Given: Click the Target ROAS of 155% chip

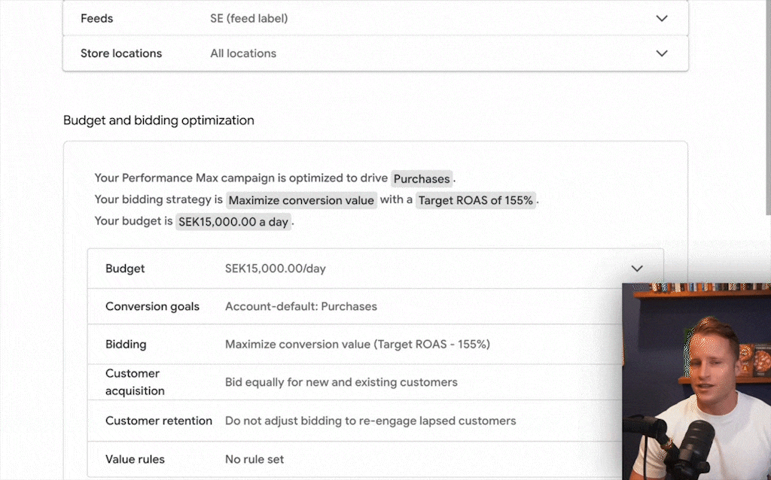Looking at the screenshot, I should pos(476,200).
